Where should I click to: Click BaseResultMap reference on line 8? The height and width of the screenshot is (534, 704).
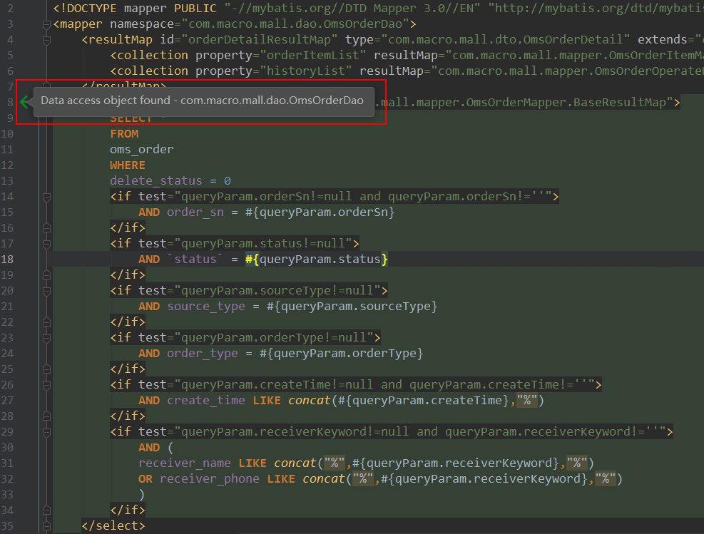pyautogui.click(x=620, y=103)
